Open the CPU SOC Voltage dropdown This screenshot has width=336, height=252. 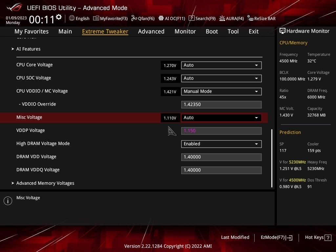click(x=221, y=78)
